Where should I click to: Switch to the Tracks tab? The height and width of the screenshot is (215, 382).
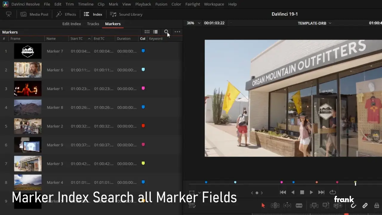pos(93,24)
